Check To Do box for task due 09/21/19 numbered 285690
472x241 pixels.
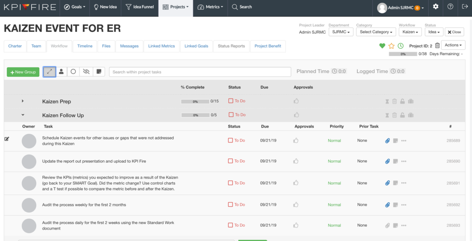click(230, 161)
